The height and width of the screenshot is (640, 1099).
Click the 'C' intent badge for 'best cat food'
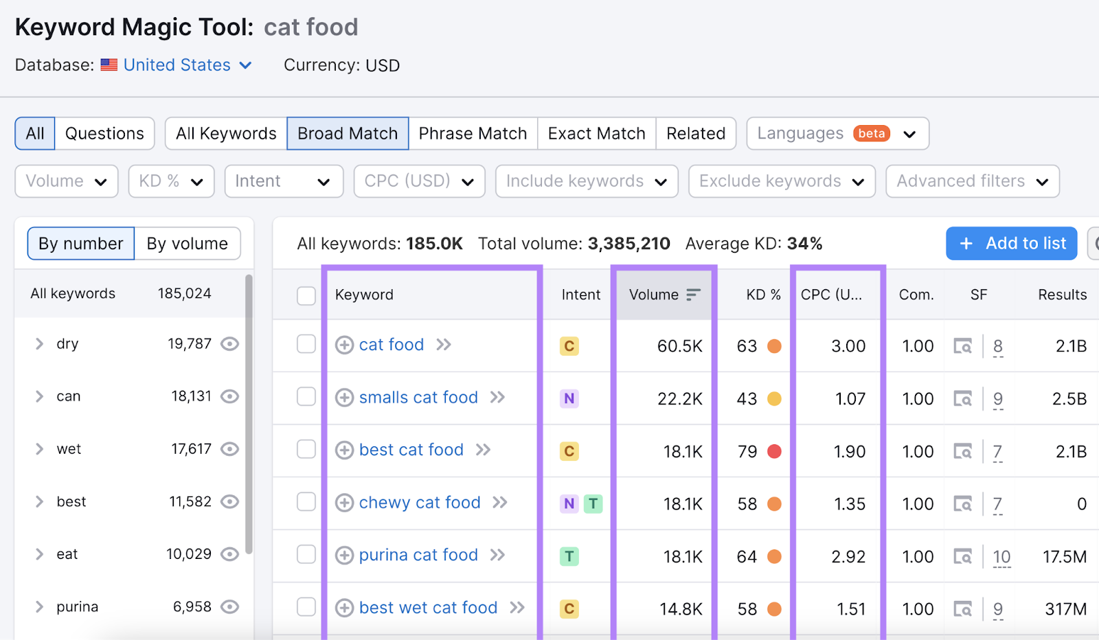point(568,451)
